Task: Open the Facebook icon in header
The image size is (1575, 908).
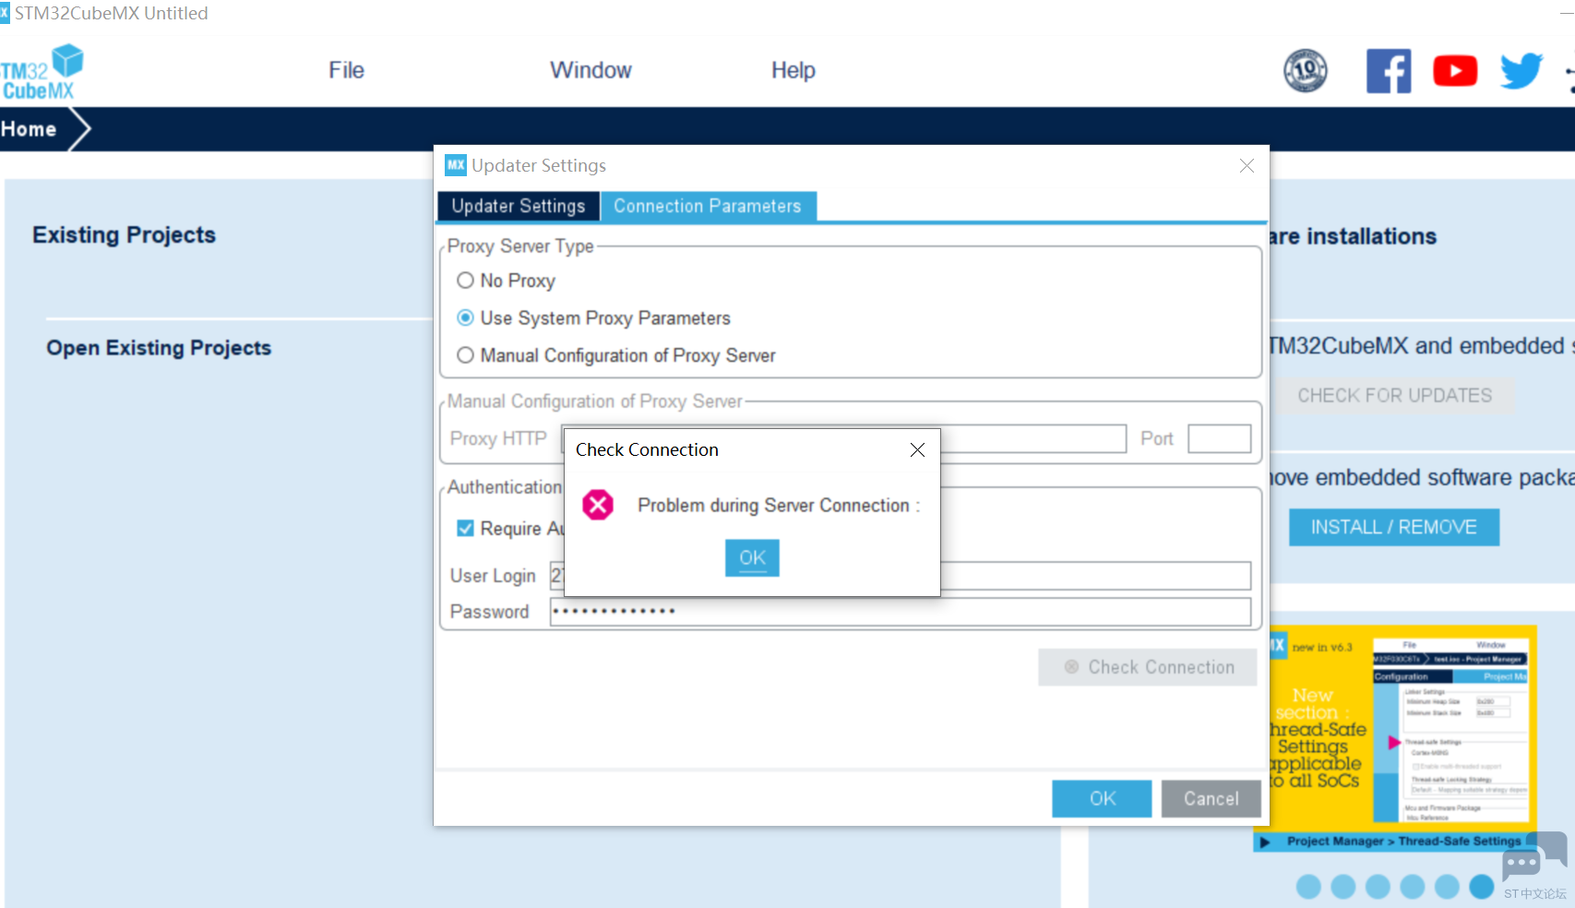Action: pos(1389,71)
